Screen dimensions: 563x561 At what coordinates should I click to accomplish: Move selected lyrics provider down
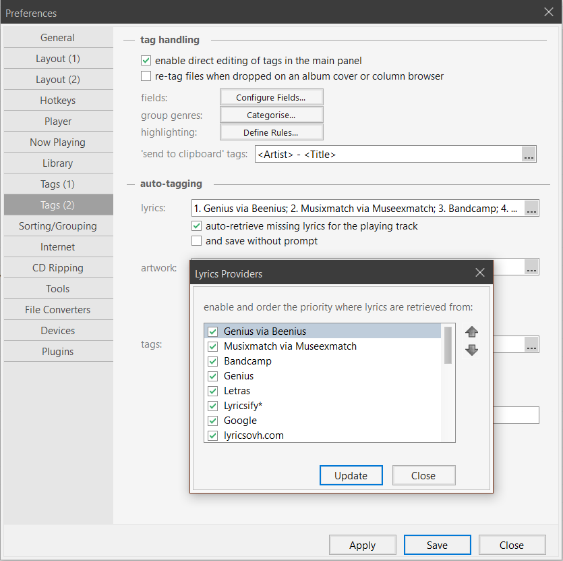tap(471, 350)
